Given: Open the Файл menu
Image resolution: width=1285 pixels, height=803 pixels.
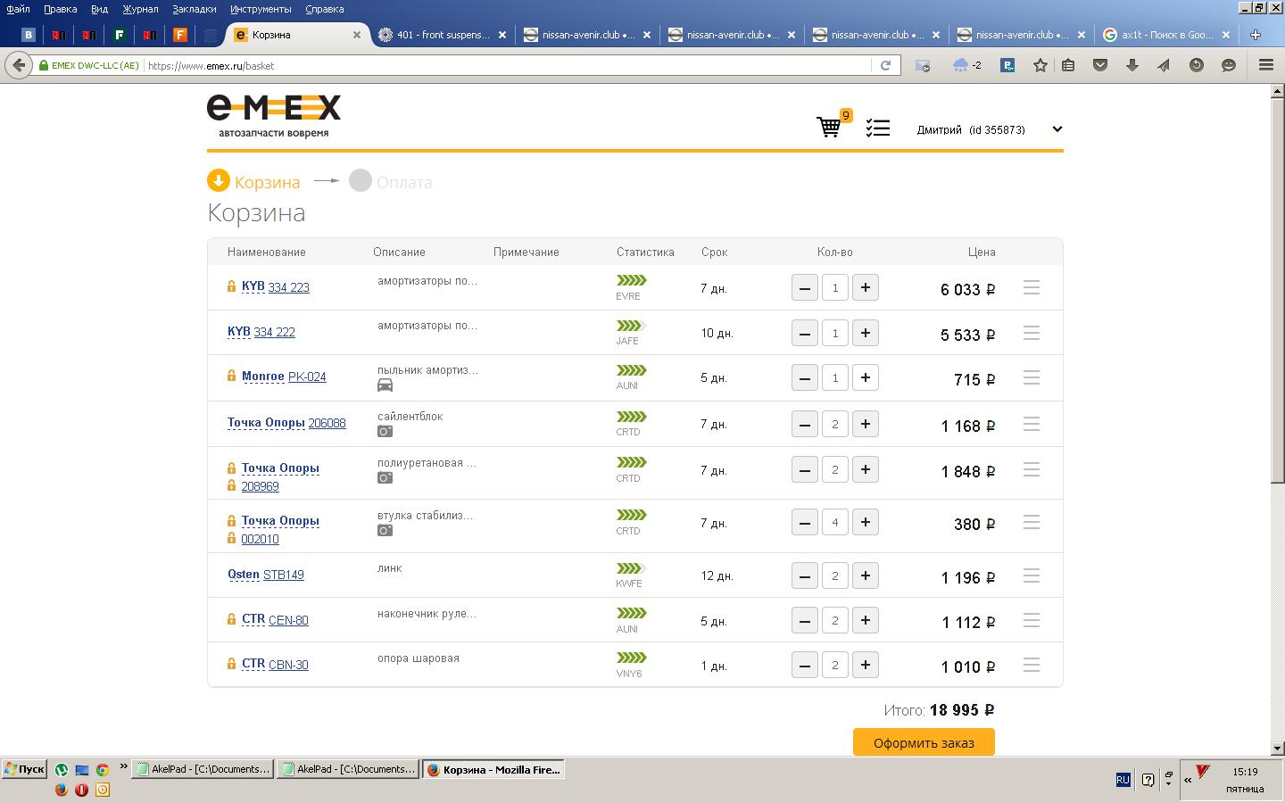Looking at the screenshot, I should pos(18,9).
